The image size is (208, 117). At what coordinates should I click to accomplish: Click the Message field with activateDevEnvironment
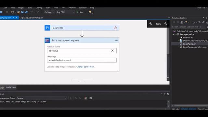(82, 60)
